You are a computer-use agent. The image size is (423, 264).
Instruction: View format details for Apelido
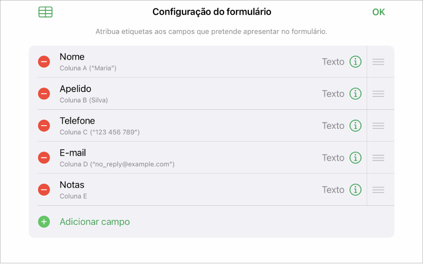(x=356, y=93)
